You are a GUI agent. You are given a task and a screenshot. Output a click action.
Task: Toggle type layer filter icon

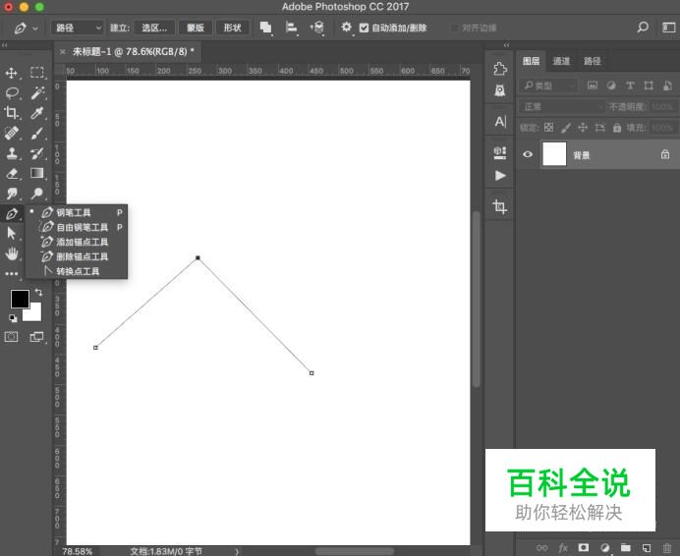coord(630,85)
